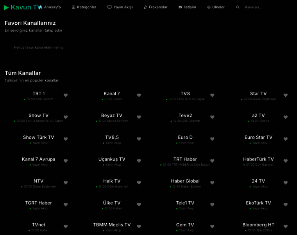This screenshot has width=297, height=235.
Task: Add TRT Haber to favorites heart
Action: 212,161
